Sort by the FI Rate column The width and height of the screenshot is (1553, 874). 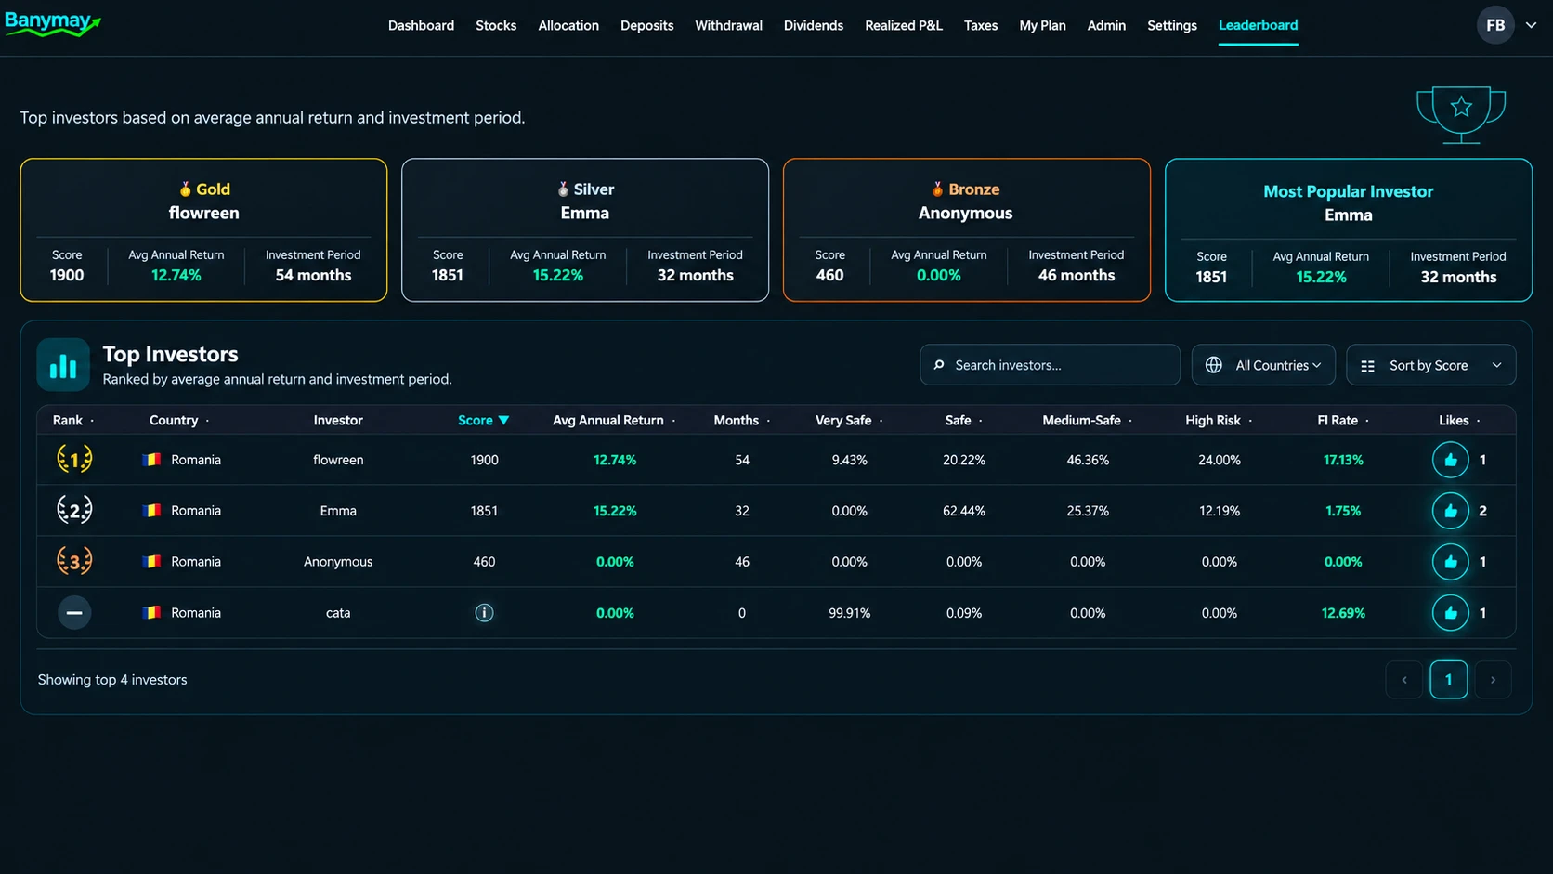1342,420
